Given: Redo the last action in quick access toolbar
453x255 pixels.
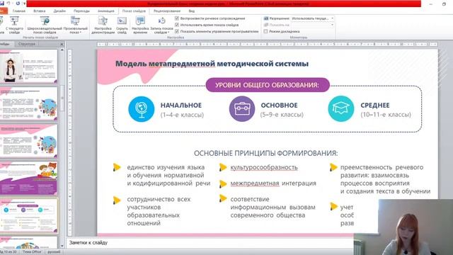Looking at the screenshot, I should [18, 4].
